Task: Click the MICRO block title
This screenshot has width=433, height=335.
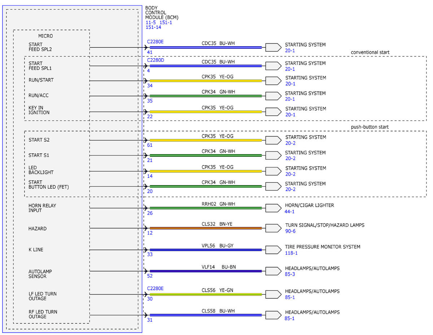Action: point(45,36)
